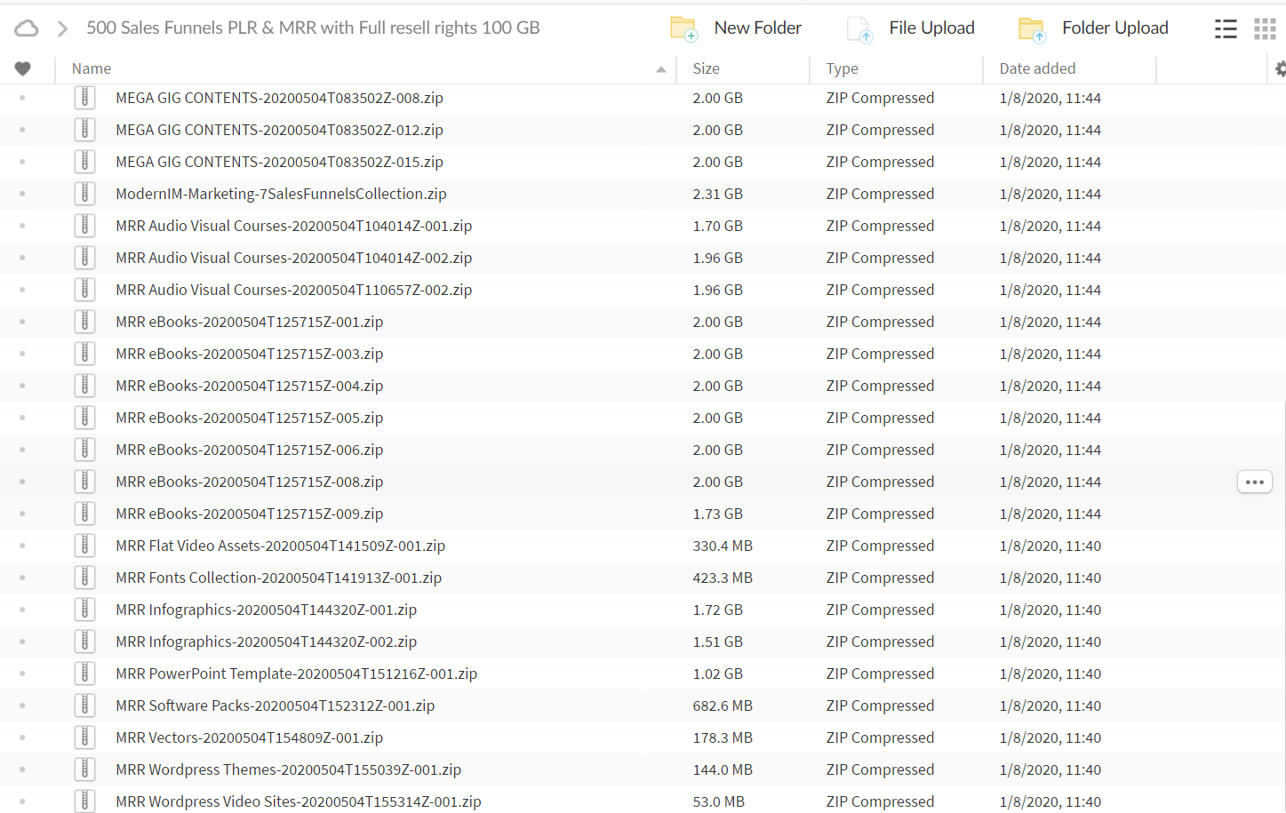Sort files by Type column
Viewport: 1286px width, 813px height.
click(842, 68)
